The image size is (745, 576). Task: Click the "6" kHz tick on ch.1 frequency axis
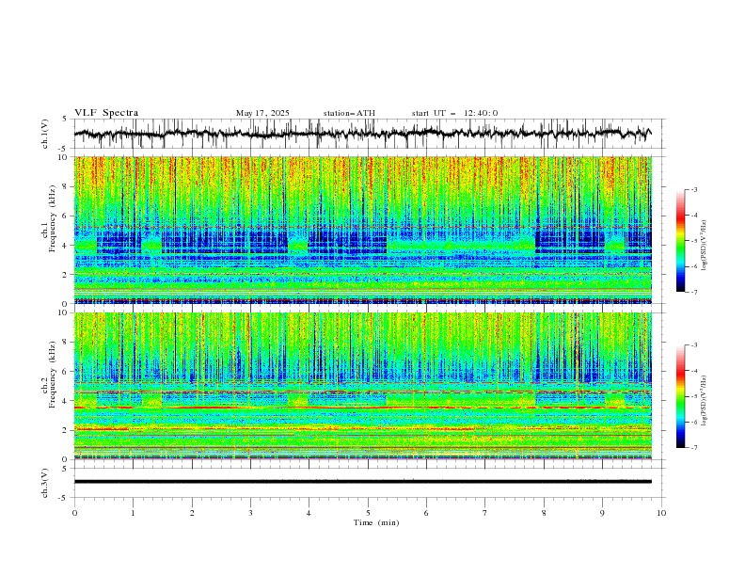(x=67, y=216)
